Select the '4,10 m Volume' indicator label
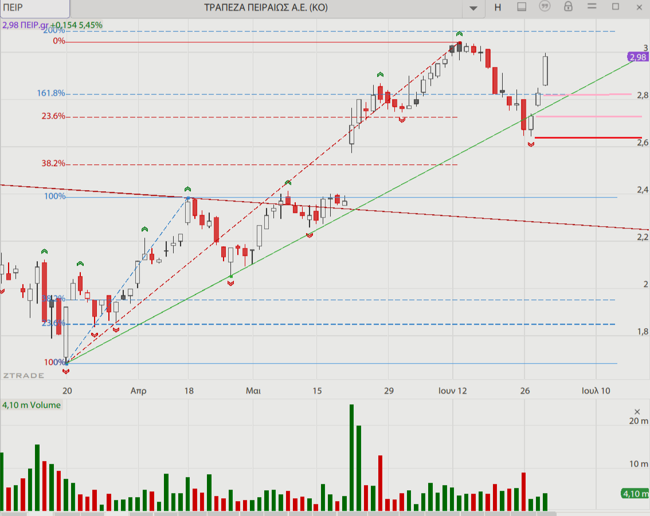The width and height of the screenshot is (650, 516). (x=32, y=405)
